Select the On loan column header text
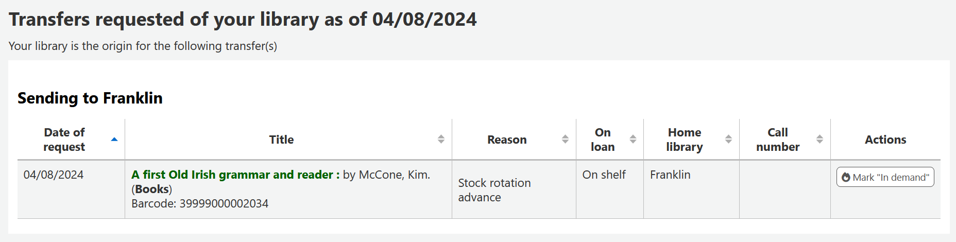The image size is (956, 242). pos(603,140)
